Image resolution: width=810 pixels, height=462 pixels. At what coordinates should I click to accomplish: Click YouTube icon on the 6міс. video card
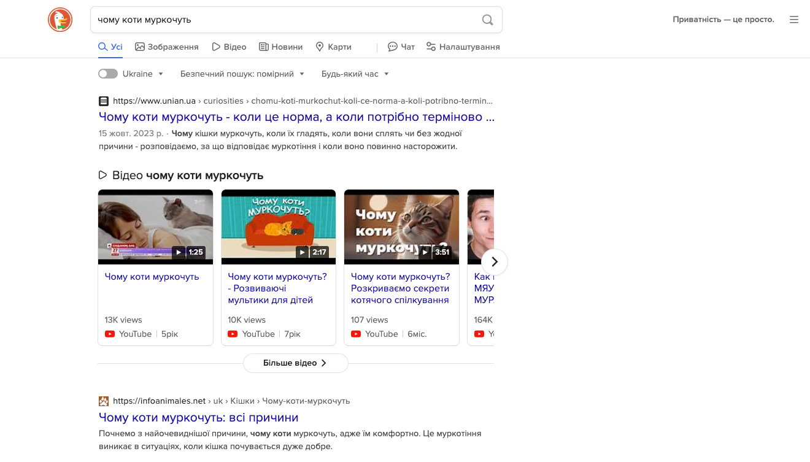(x=356, y=334)
